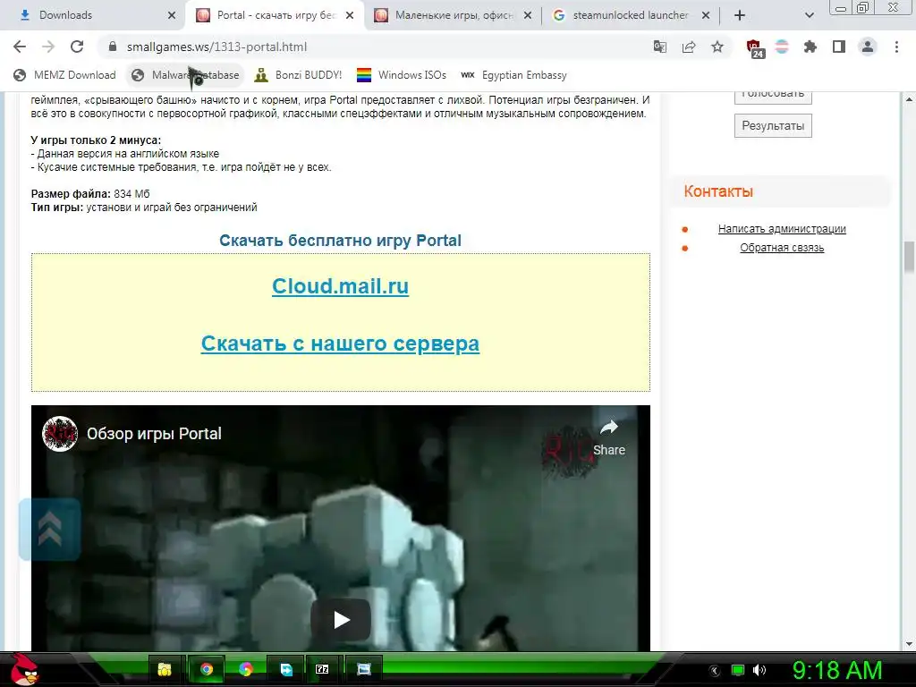Close the Маленькие игры tab
The height and width of the screenshot is (687, 916).
tap(528, 16)
